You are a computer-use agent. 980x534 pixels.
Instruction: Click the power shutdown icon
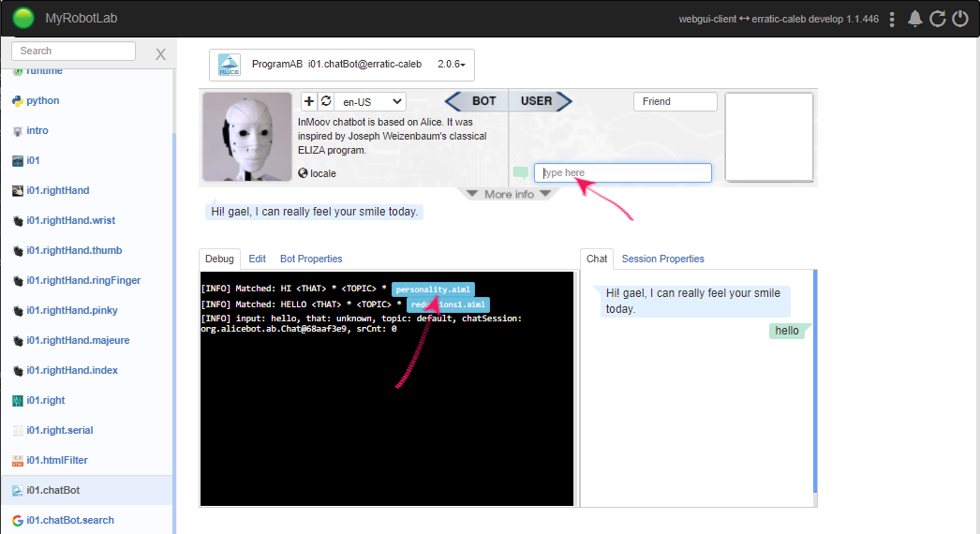click(x=959, y=19)
